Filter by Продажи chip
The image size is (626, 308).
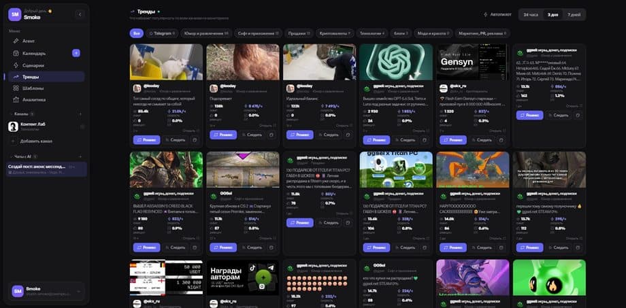(299, 33)
